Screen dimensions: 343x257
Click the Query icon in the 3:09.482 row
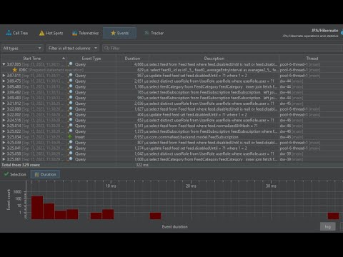pyautogui.click(x=71, y=92)
